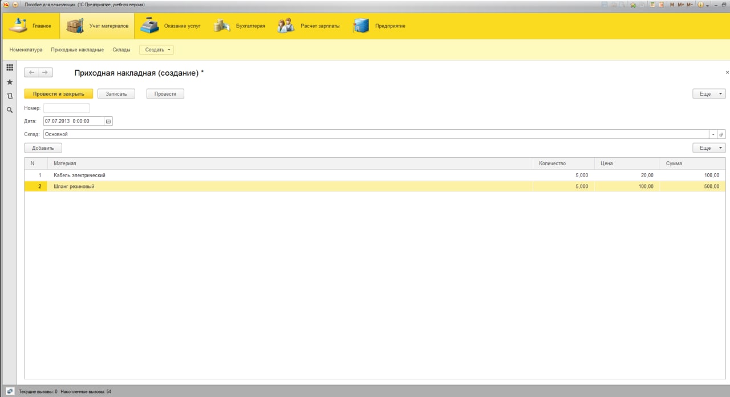This screenshot has width=730, height=397.
Task: Expand the Создать dropdown
Action: [157, 50]
